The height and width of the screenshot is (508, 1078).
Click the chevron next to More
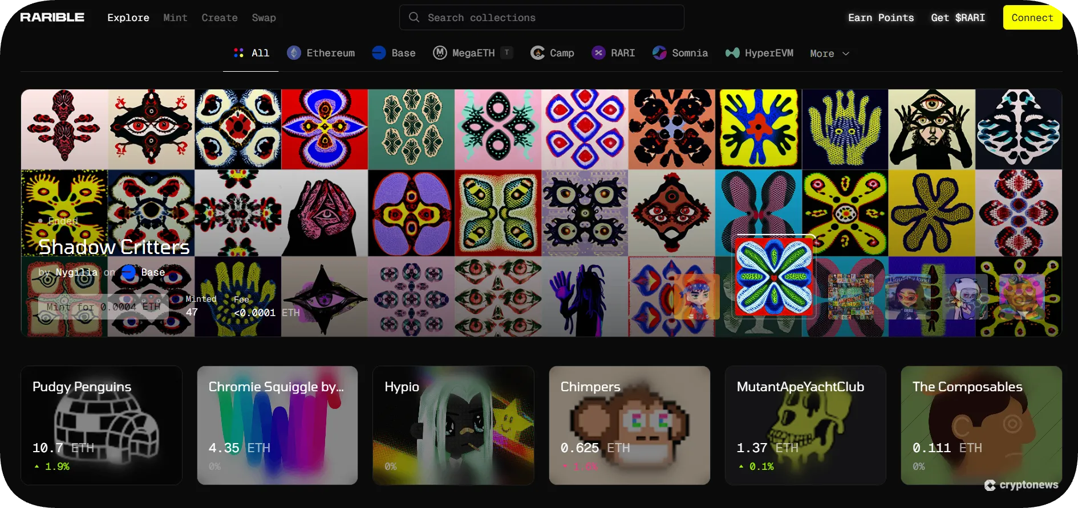pos(846,54)
